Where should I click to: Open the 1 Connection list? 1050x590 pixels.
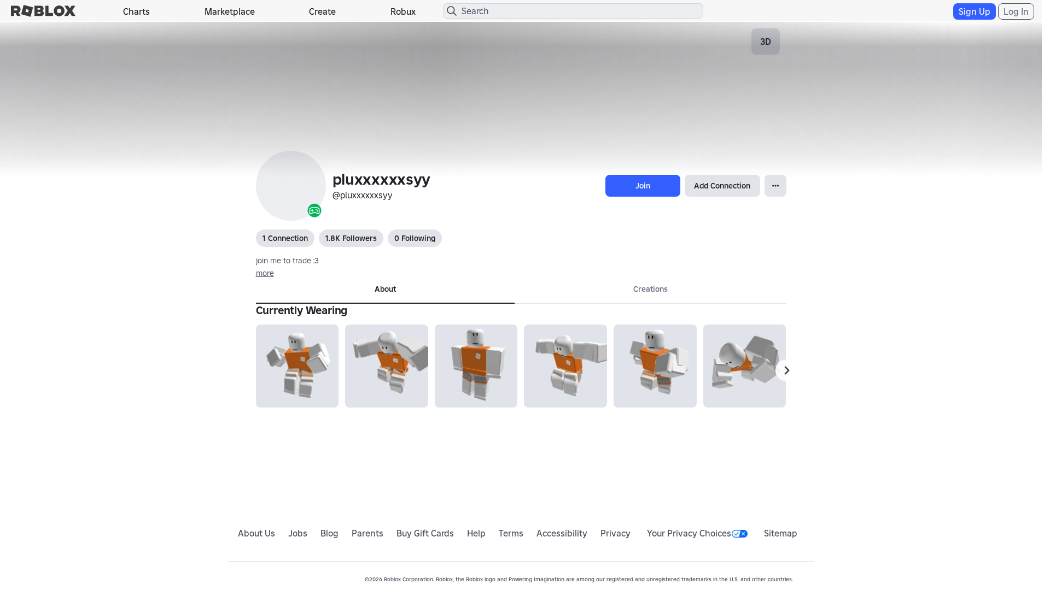tap(285, 238)
